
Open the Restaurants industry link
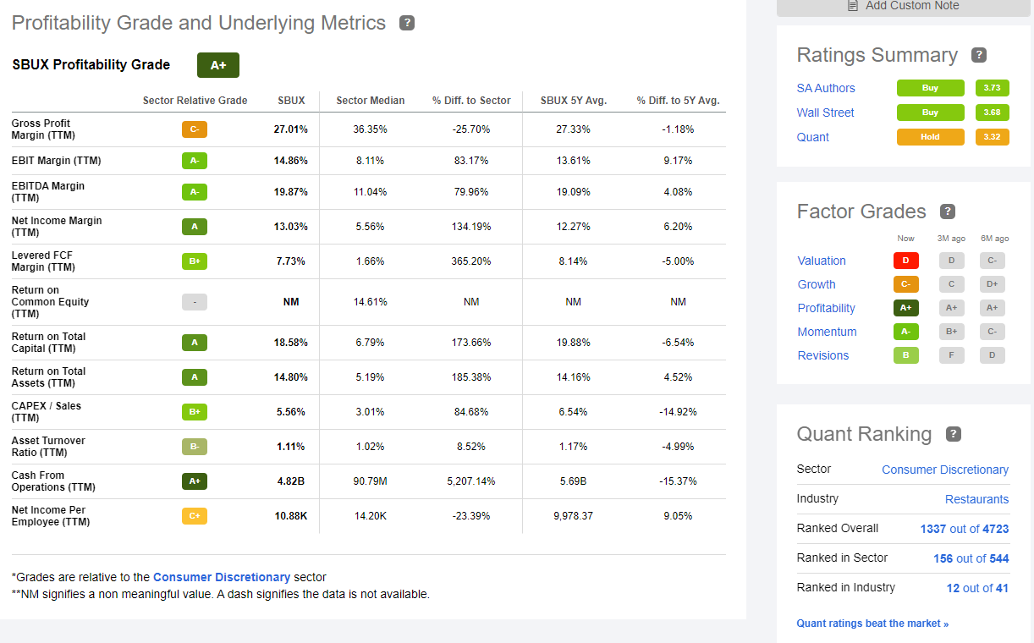pyautogui.click(x=976, y=499)
